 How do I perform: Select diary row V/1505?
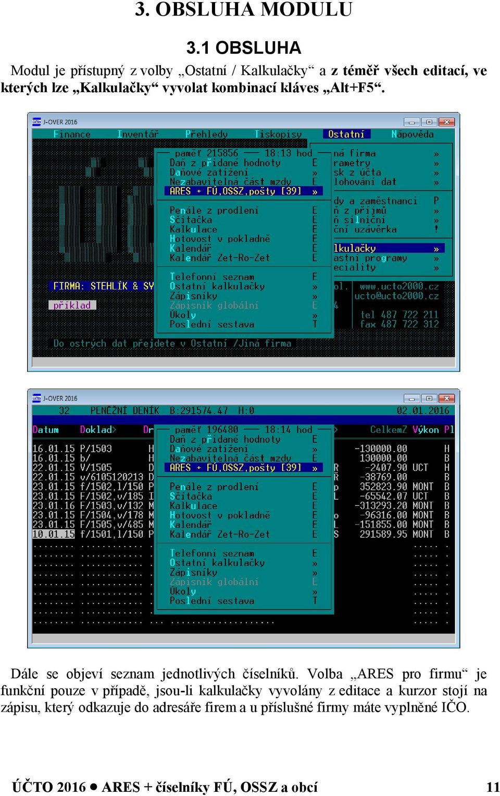point(96,467)
